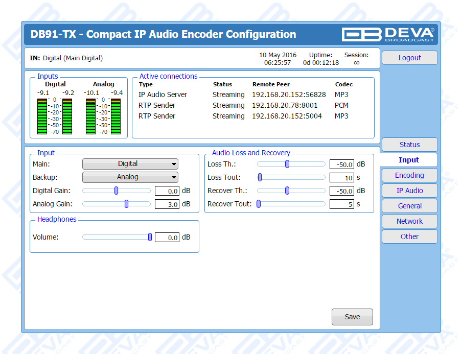Expand the Backup input dropdown

click(x=130, y=177)
